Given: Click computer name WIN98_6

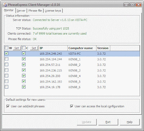Looking at the screenshot, I should [75, 87].
